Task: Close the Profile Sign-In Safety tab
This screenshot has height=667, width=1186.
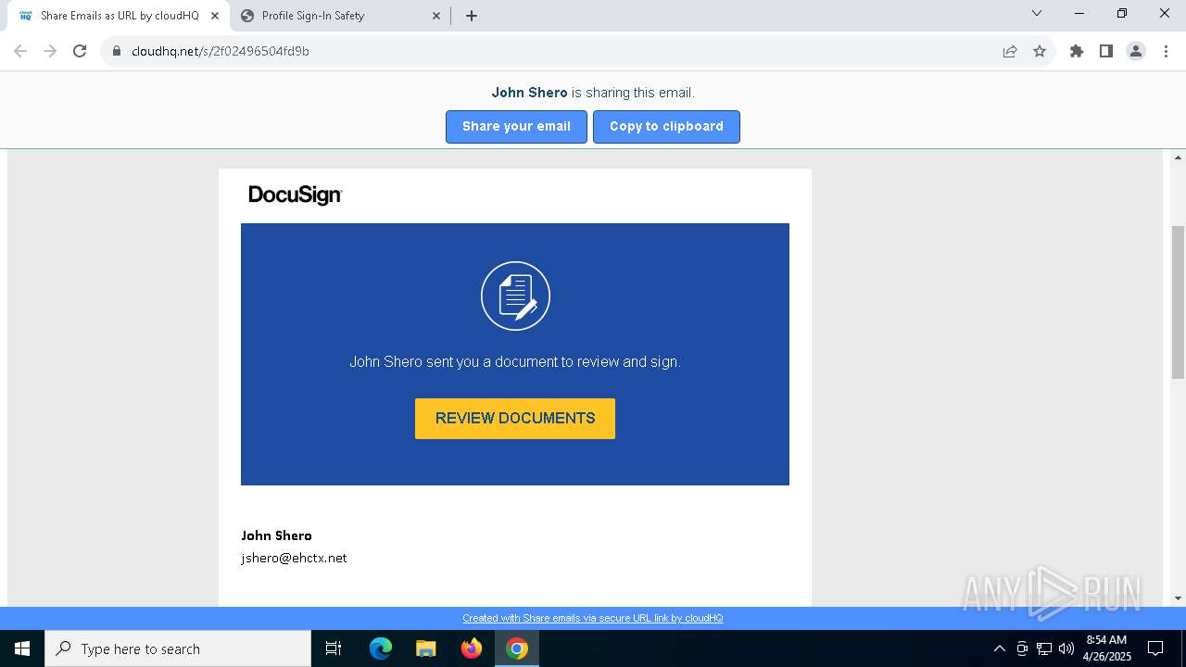Action: (x=437, y=16)
